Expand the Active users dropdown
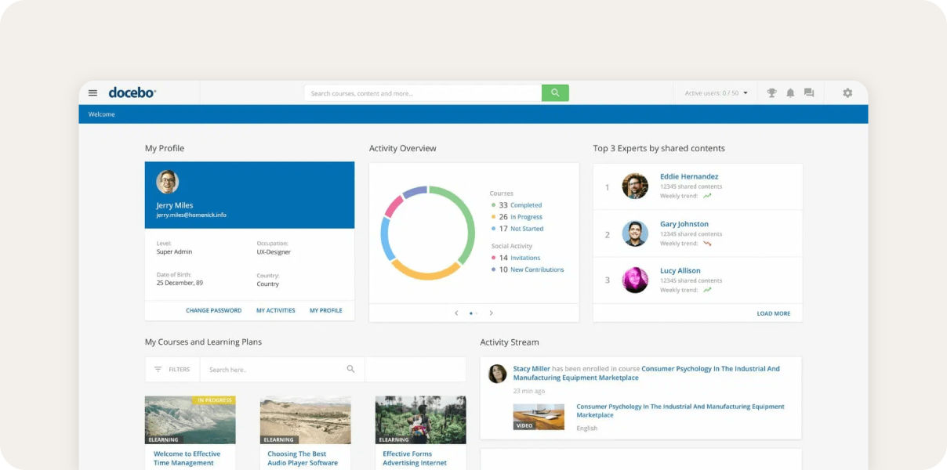 click(745, 93)
